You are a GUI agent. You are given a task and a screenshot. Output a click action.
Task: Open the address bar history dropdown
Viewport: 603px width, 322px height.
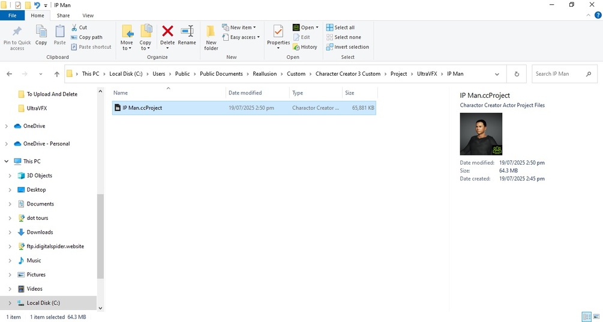click(497, 74)
